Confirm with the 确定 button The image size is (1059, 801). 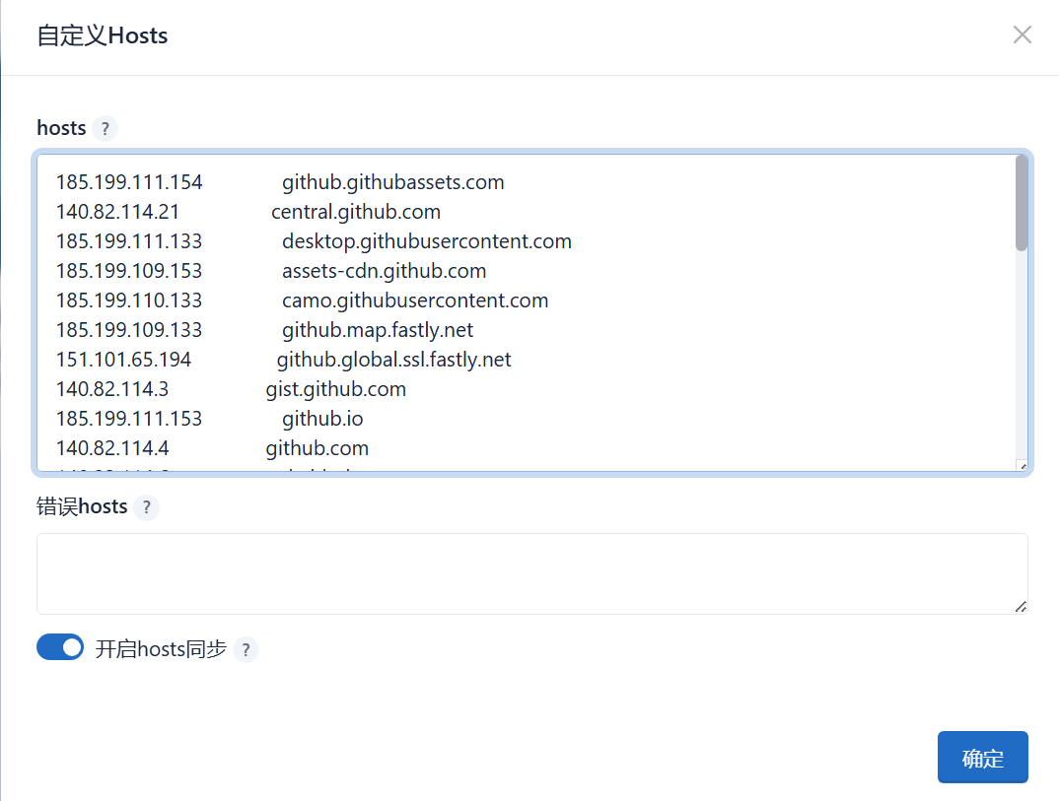pos(982,758)
